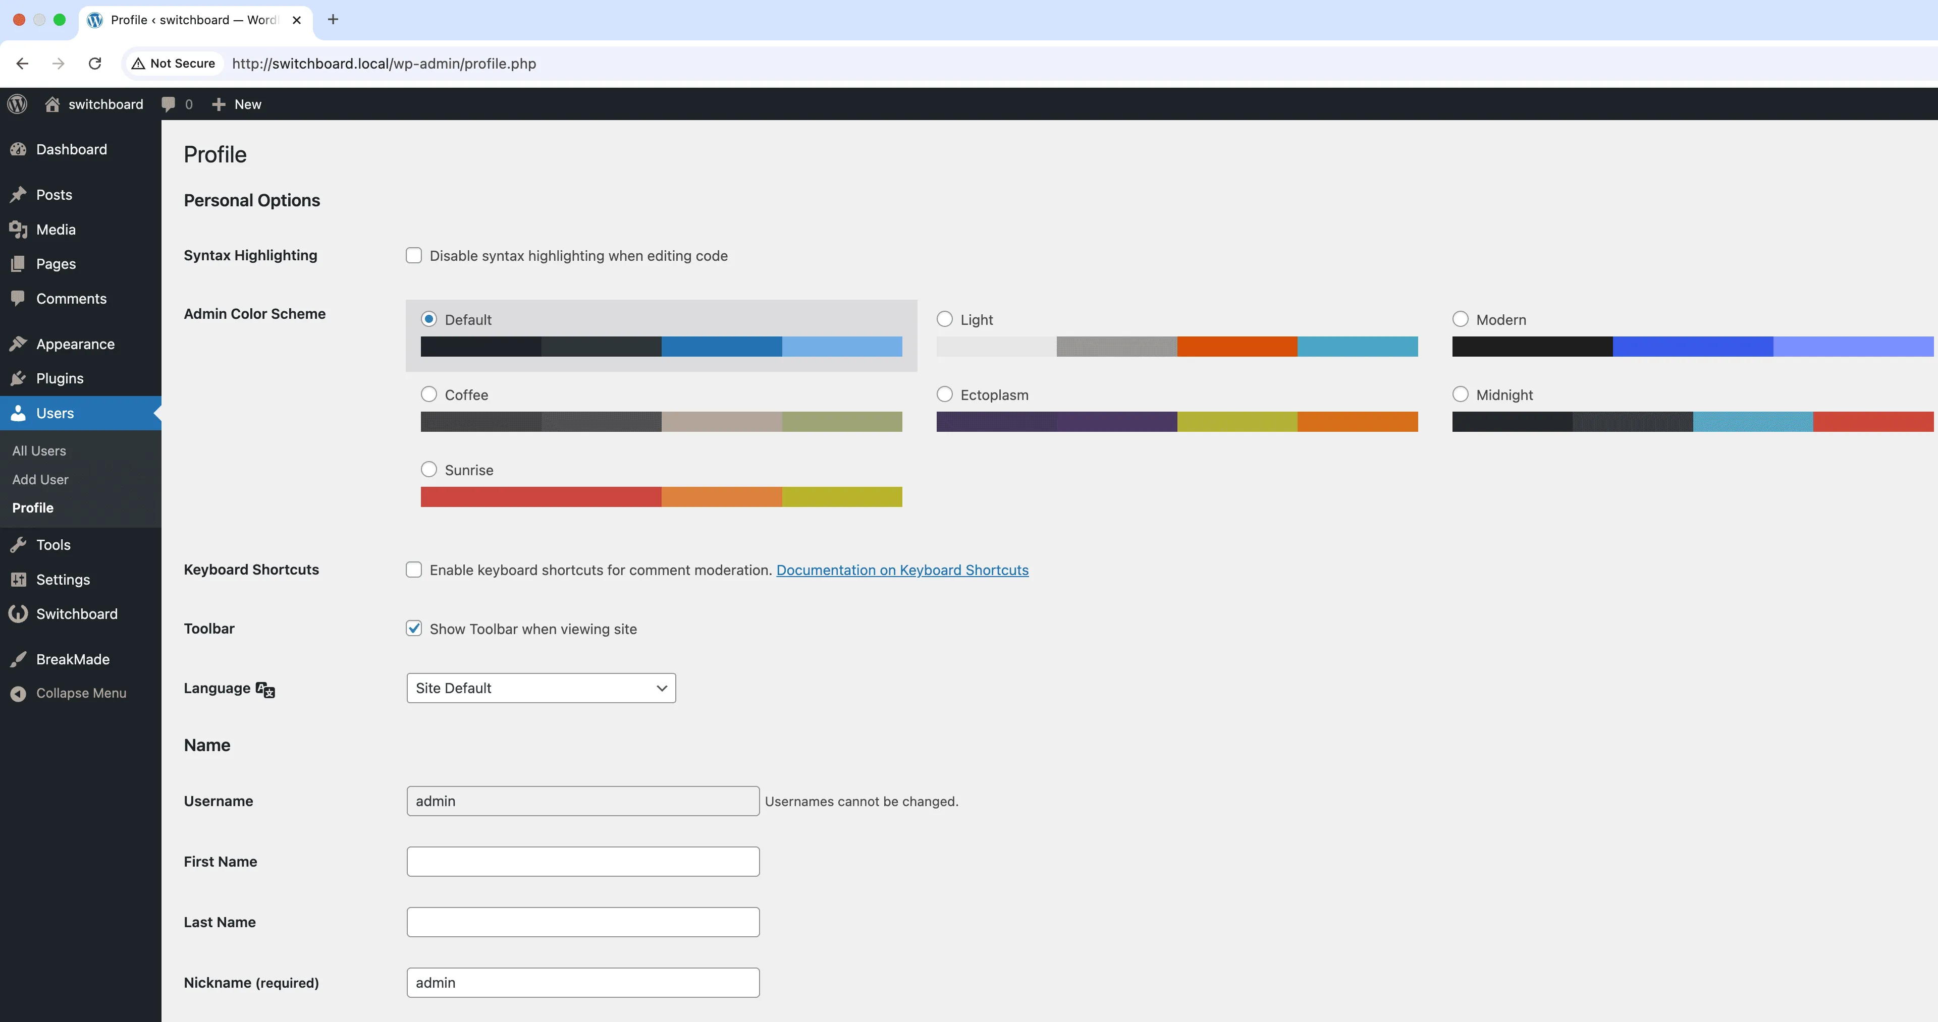Select the Midnight color scheme radio button

pos(1460,394)
